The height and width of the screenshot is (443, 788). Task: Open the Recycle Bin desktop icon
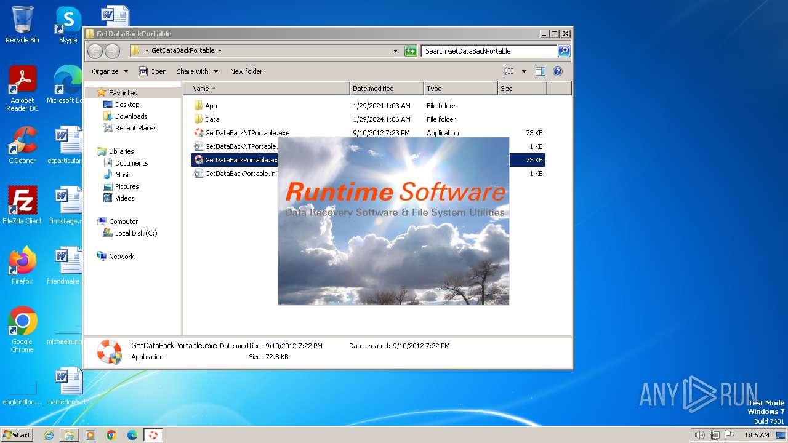click(x=22, y=25)
